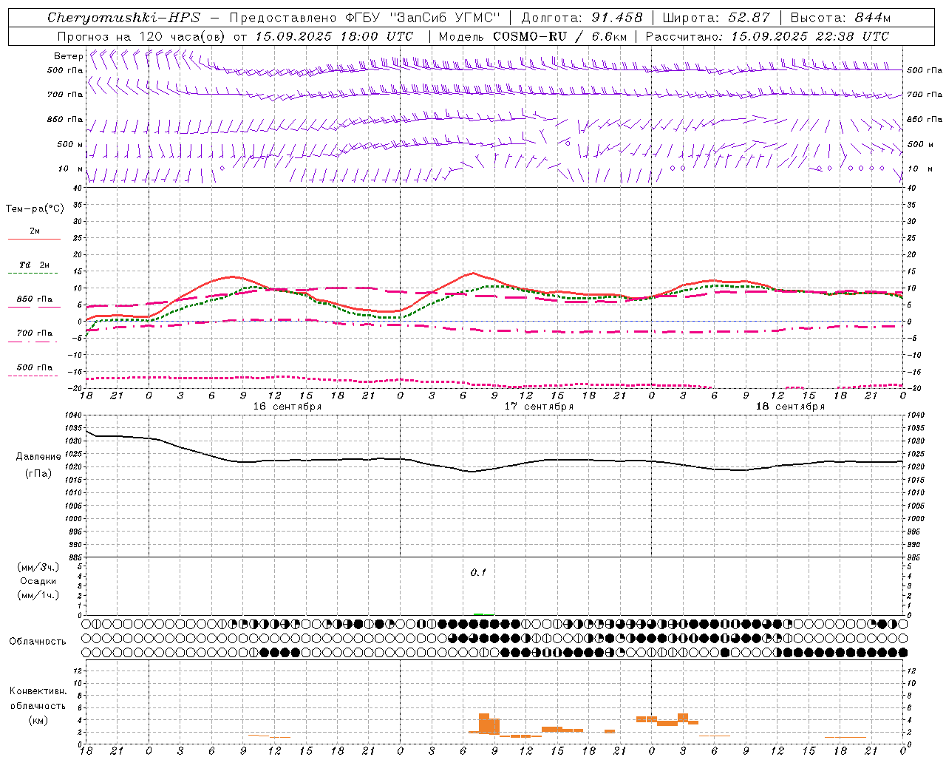Click the Cheryomushki-HPS station title
This screenshot has width=946, height=757.
pos(124,18)
